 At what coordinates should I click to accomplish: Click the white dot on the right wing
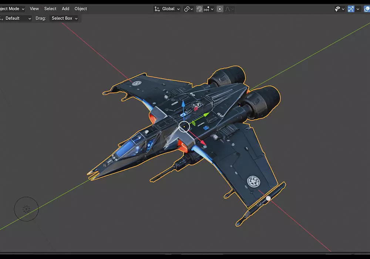(268, 198)
